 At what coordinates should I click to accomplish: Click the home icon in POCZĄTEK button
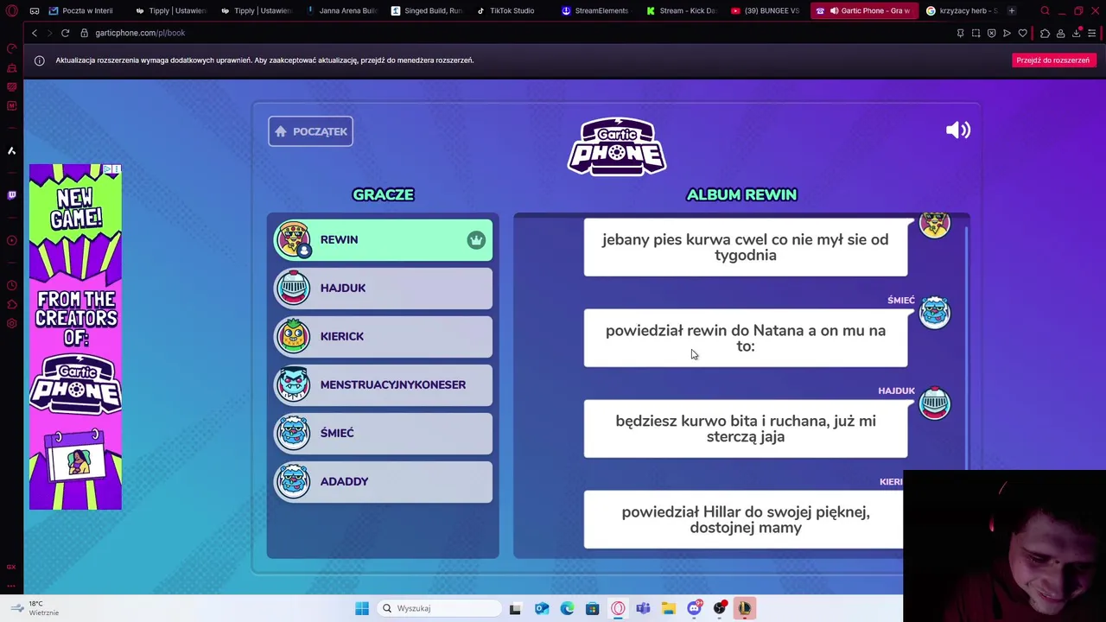281,131
